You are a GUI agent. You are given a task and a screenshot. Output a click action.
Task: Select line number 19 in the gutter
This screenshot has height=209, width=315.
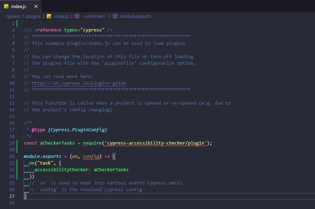click(x=12, y=143)
